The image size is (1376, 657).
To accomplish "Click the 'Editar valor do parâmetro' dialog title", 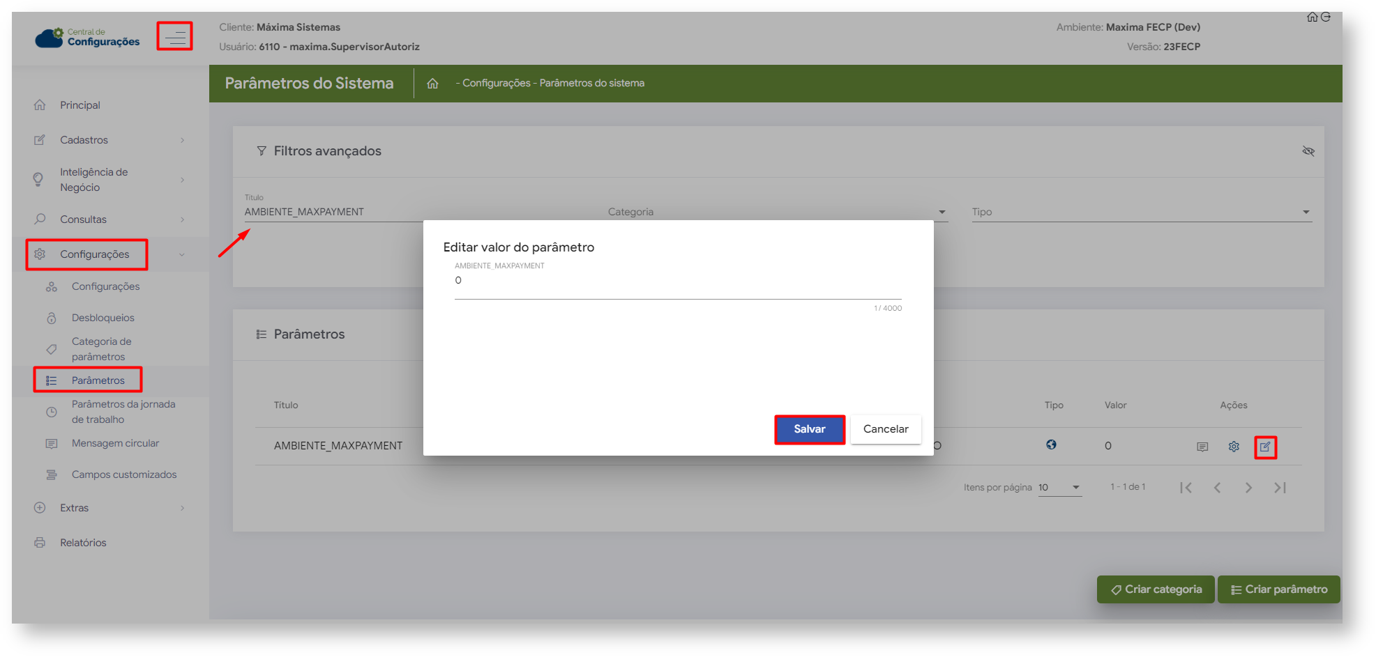I will (x=519, y=247).
